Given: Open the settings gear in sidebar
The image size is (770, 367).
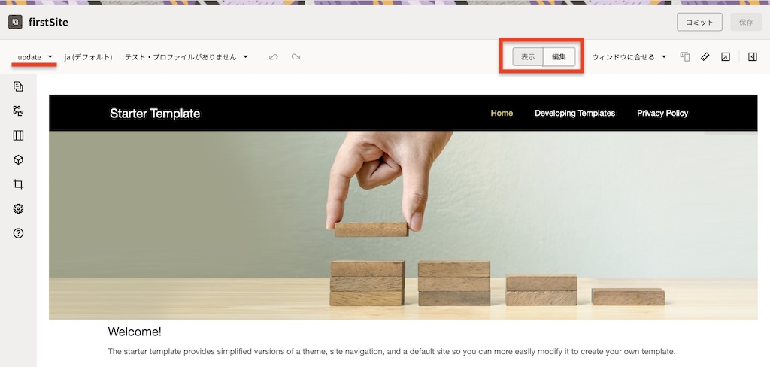Looking at the screenshot, I should [18, 209].
